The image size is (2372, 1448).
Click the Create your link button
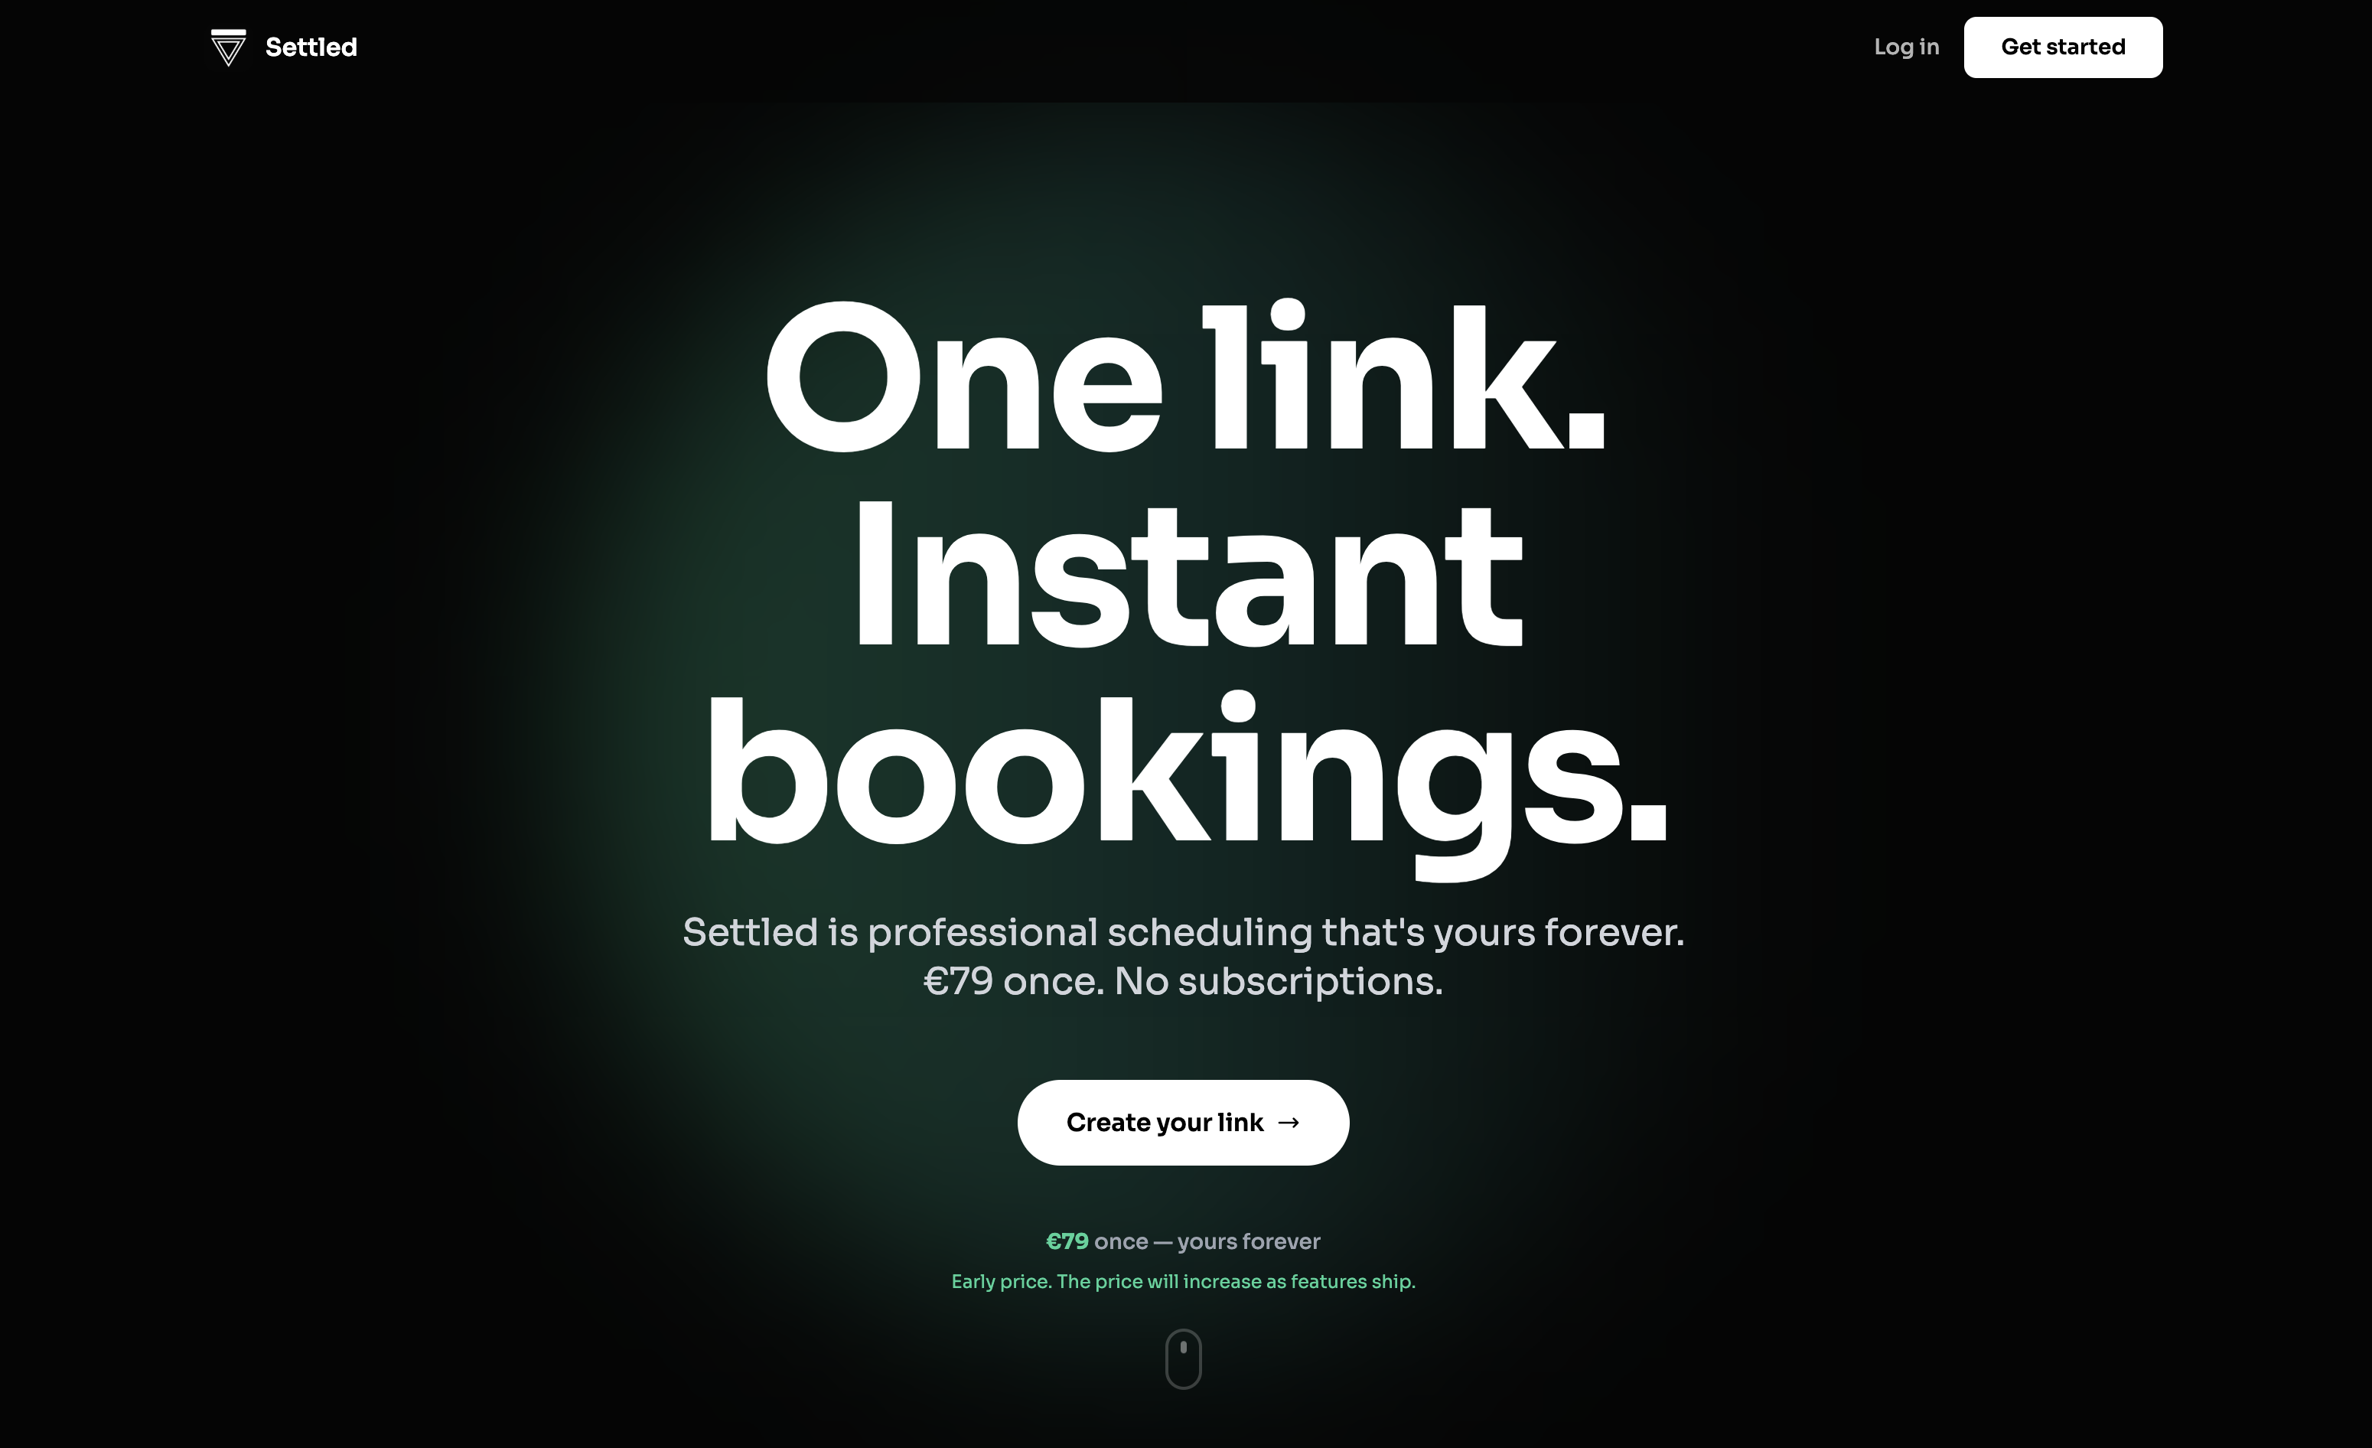(1183, 1123)
